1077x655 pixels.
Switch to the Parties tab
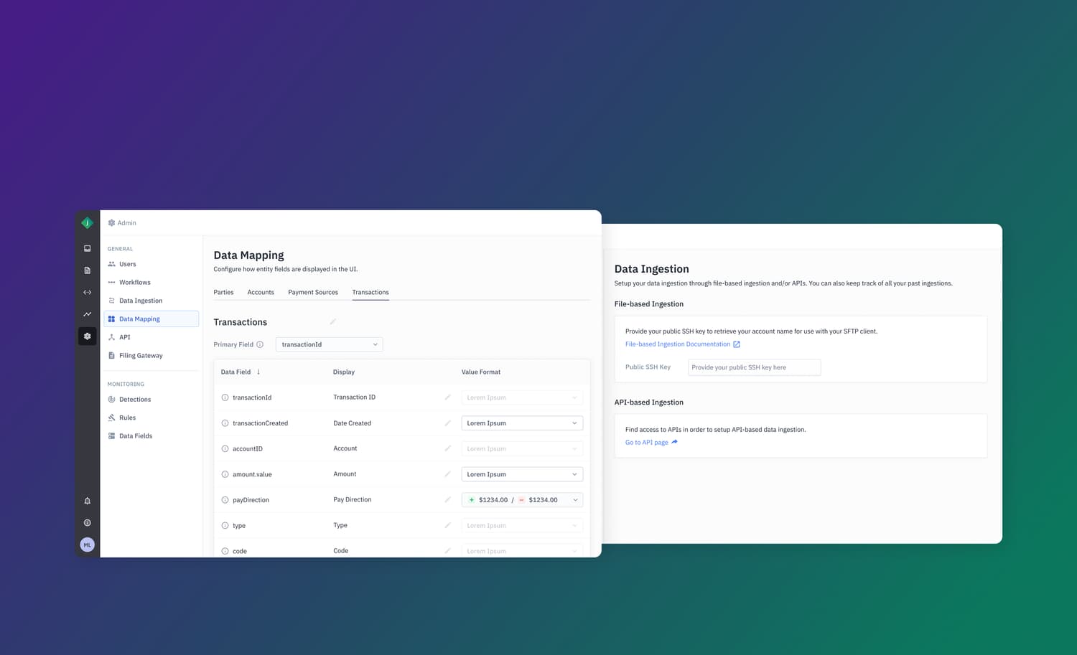coord(223,292)
